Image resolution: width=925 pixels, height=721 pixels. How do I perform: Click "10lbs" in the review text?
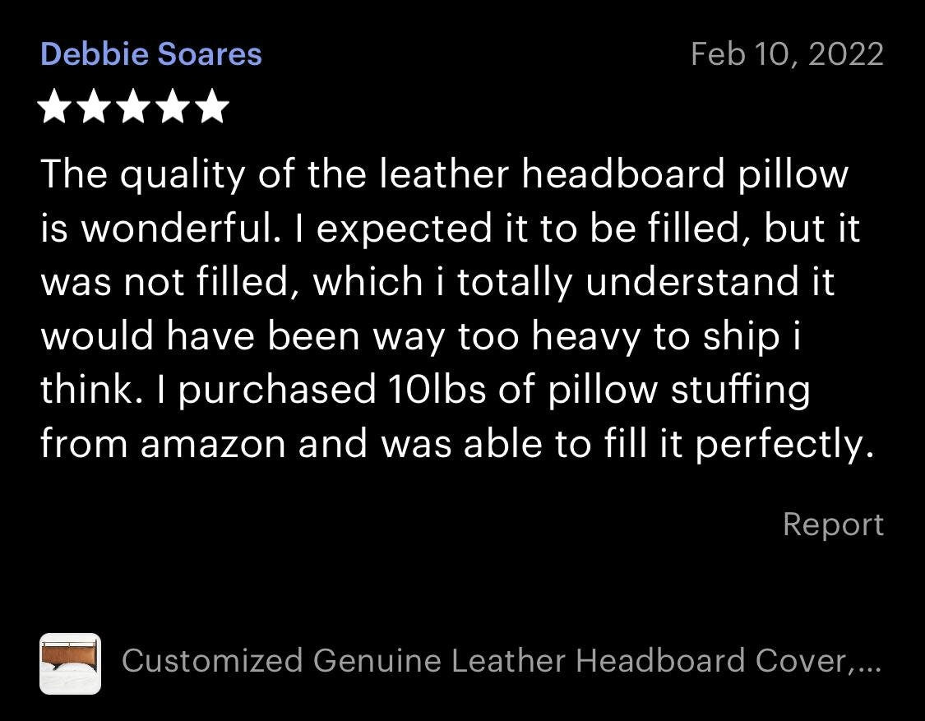tap(437, 390)
